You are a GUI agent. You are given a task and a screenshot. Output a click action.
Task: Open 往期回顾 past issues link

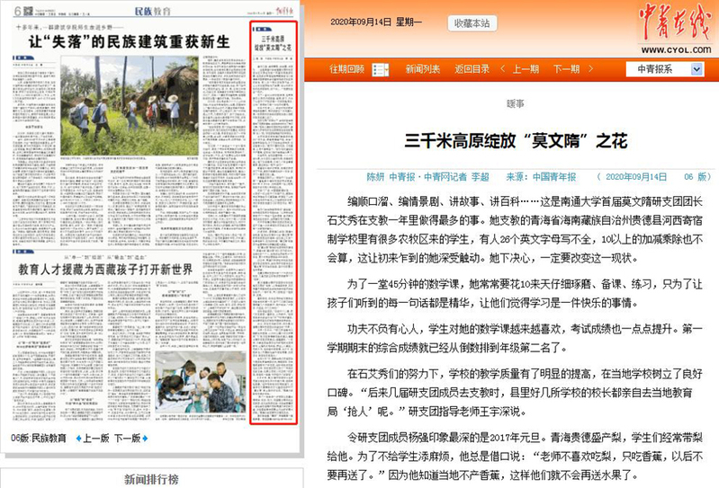coord(346,69)
